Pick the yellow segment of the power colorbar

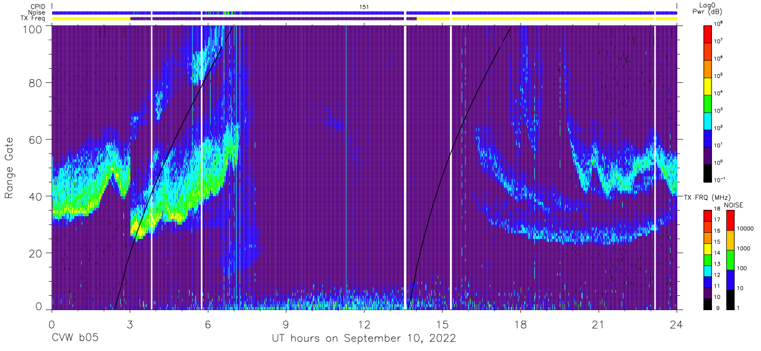[708, 85]
